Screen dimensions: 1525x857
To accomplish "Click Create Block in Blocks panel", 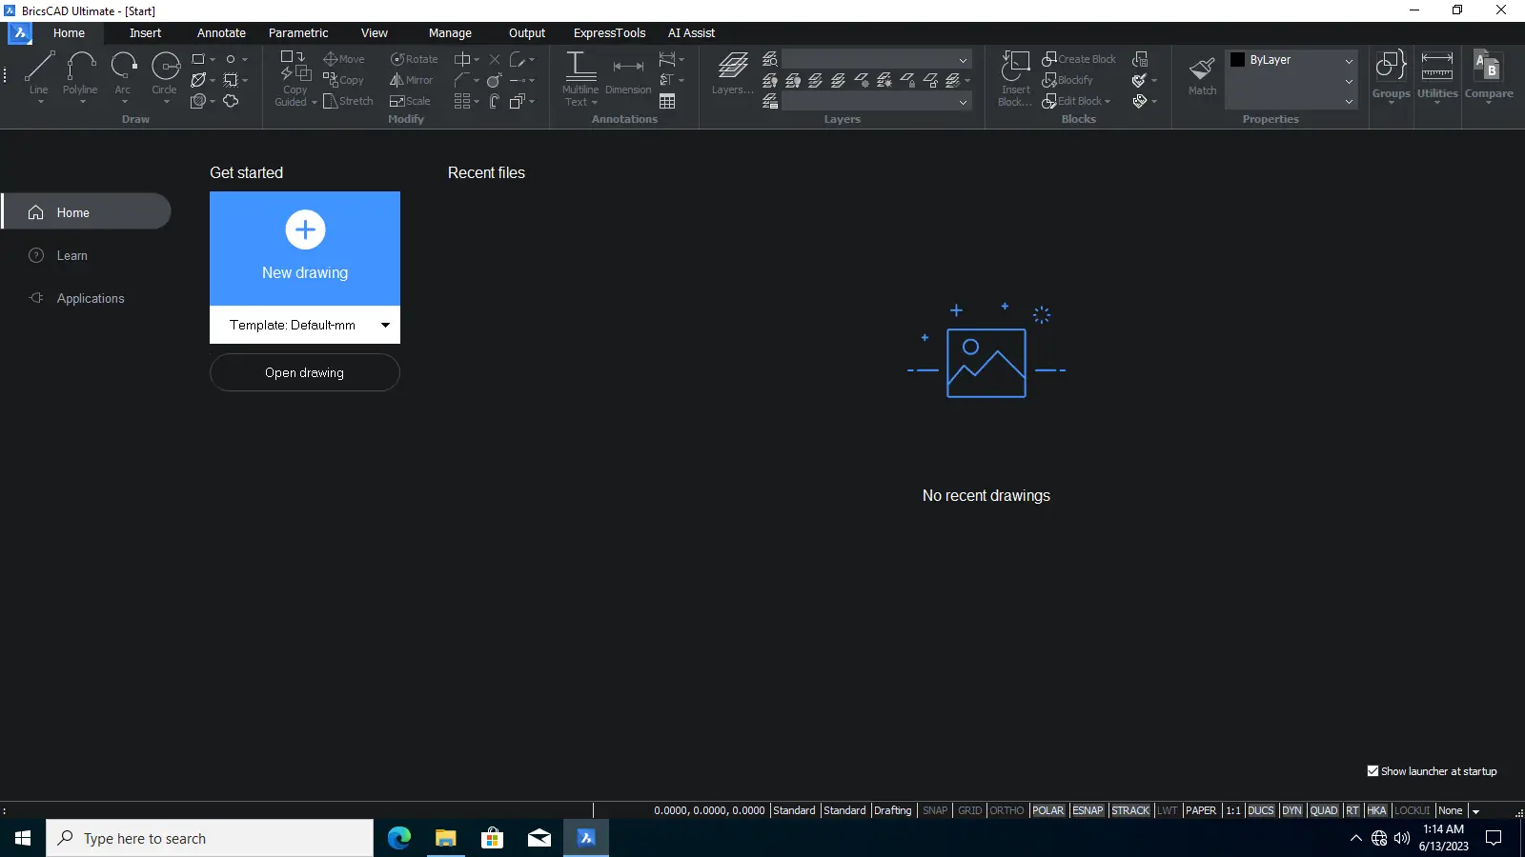I will (x=1079, y=59).
